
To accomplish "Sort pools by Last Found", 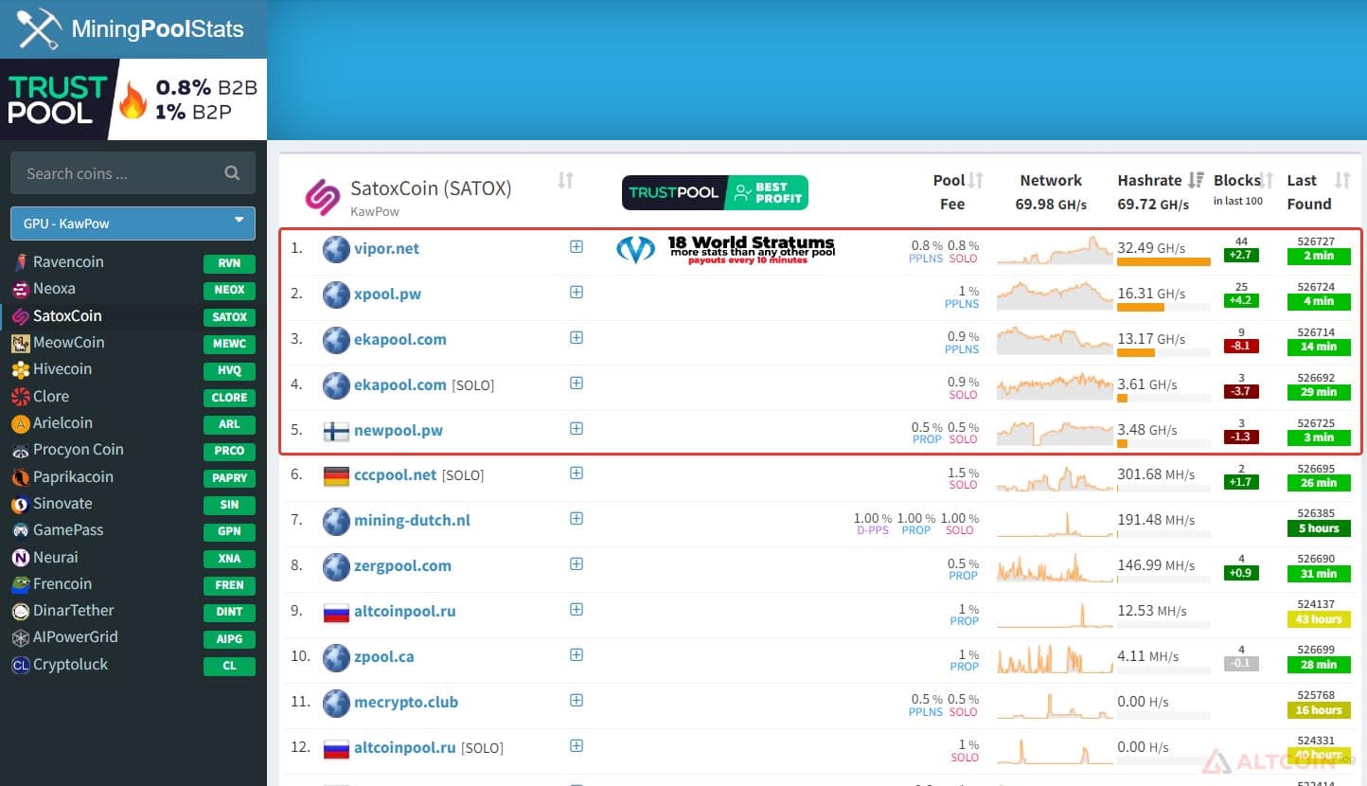I will [1342, 180].
